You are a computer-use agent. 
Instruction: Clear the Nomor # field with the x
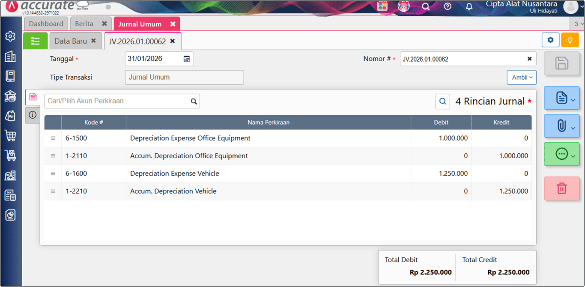point(529,59)
